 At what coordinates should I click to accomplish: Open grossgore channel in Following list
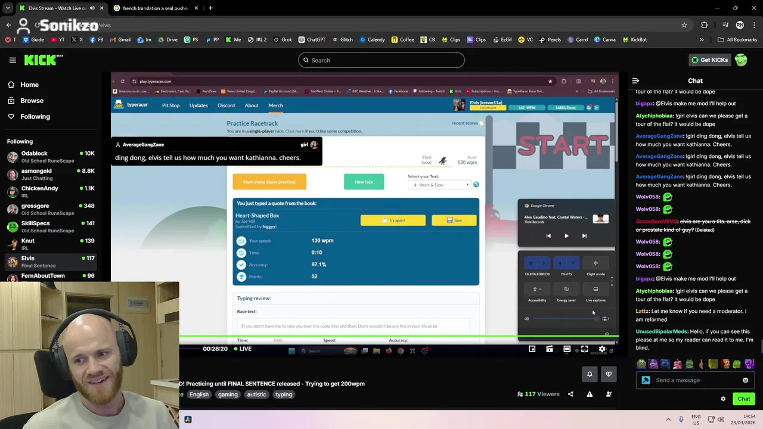[x=51, y=209]
